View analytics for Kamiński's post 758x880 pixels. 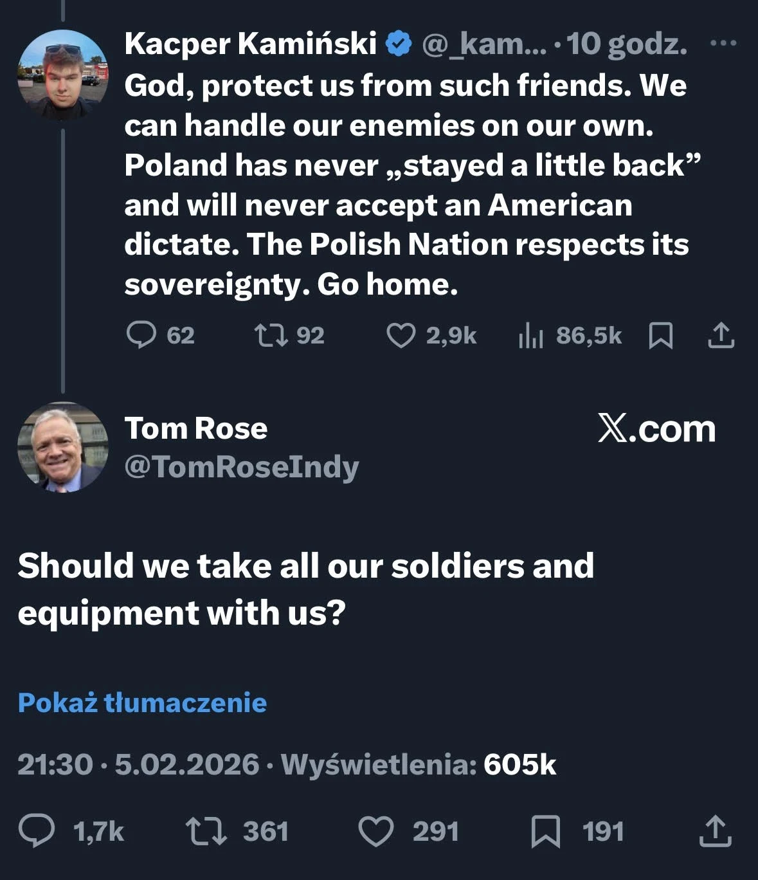click(531, 336)
